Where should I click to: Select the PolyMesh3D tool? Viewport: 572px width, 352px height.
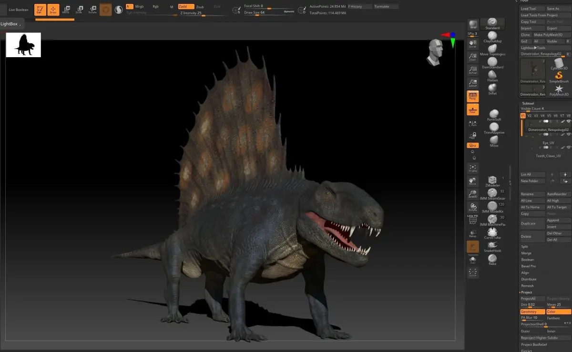click(559, 91)
